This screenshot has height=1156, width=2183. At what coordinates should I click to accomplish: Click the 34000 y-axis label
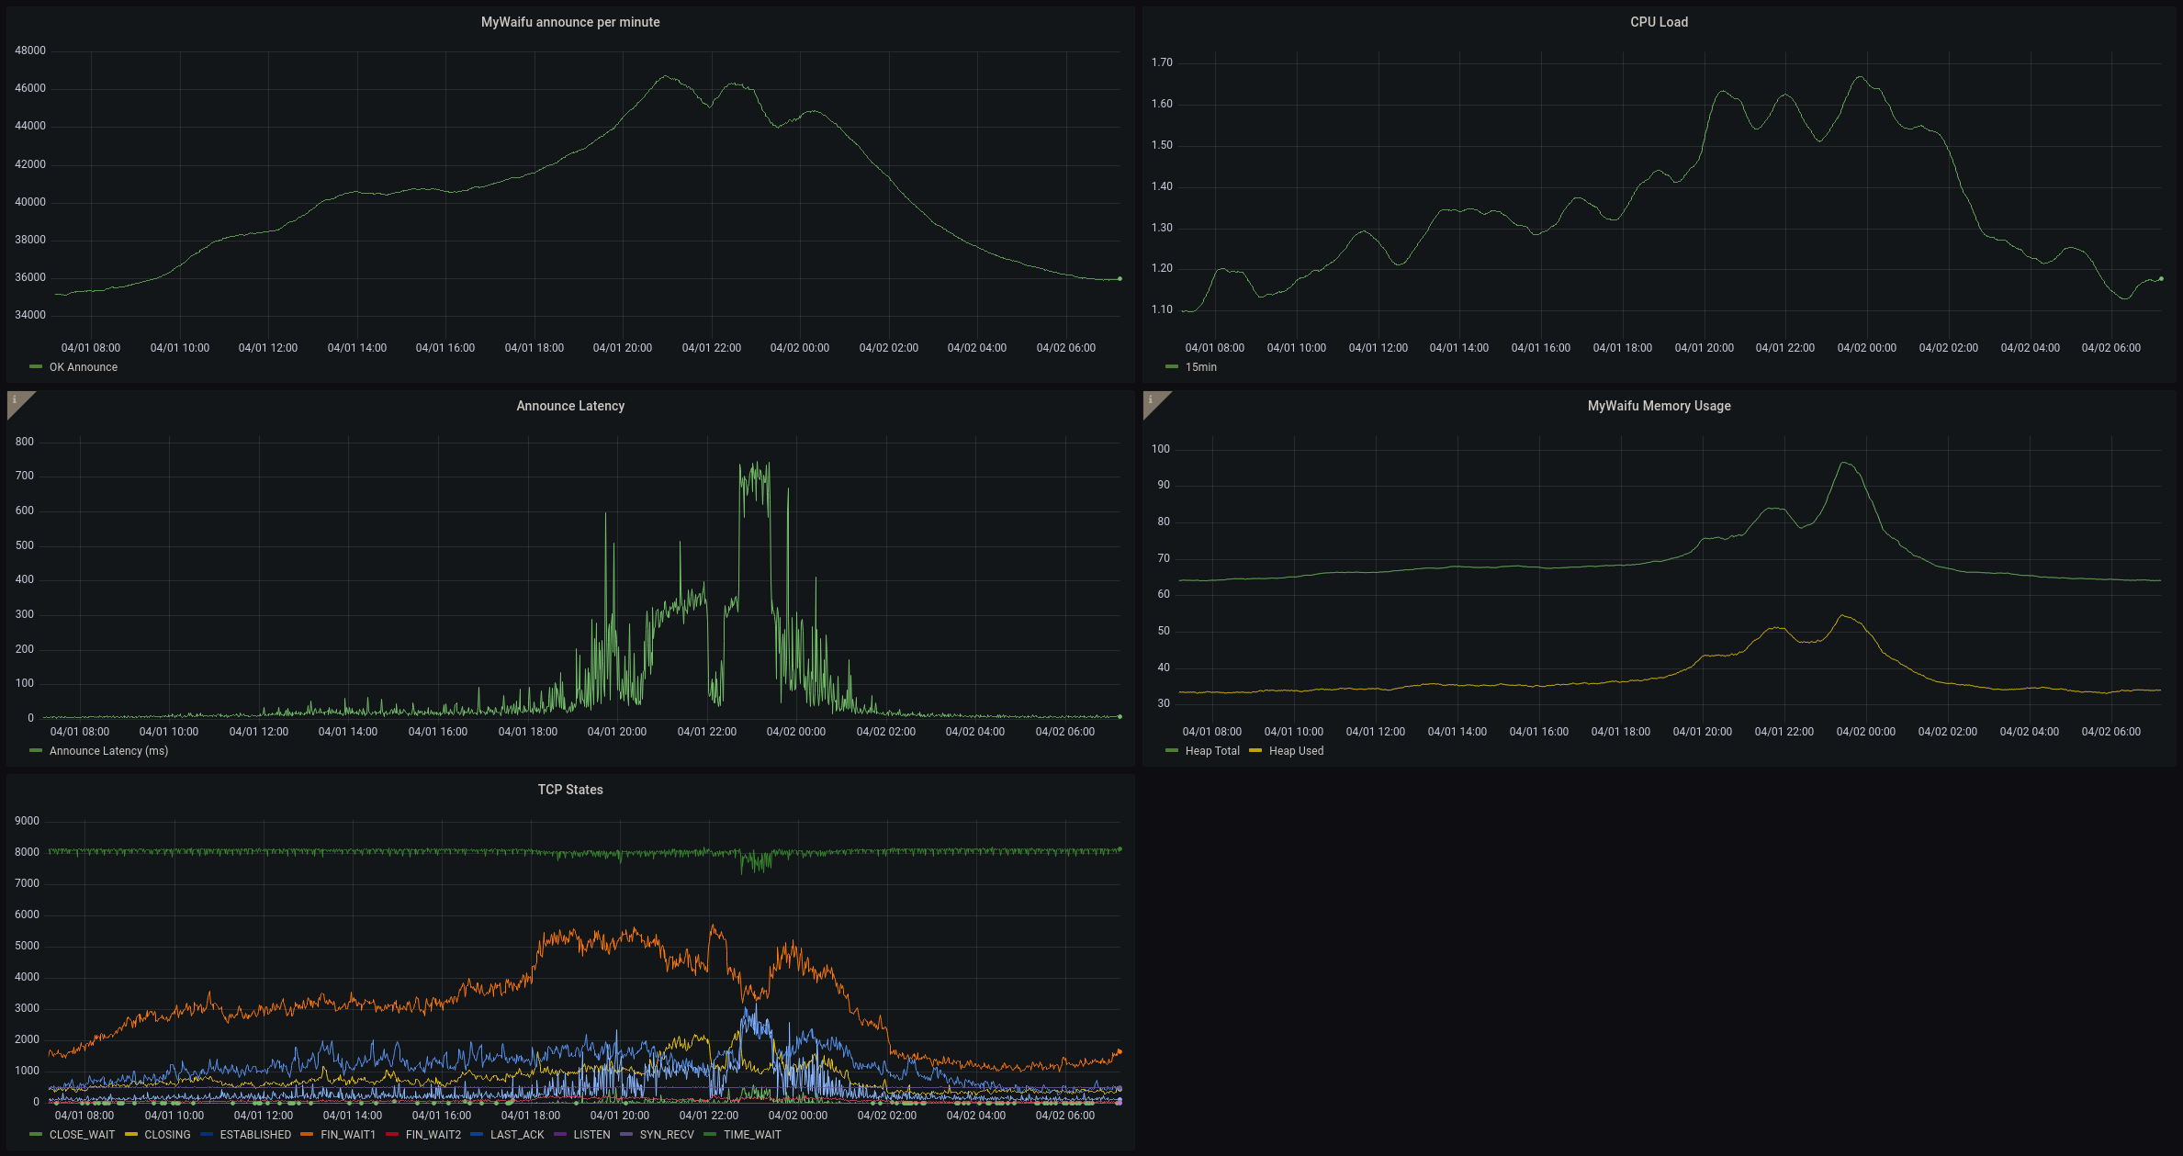click(30, 315)
